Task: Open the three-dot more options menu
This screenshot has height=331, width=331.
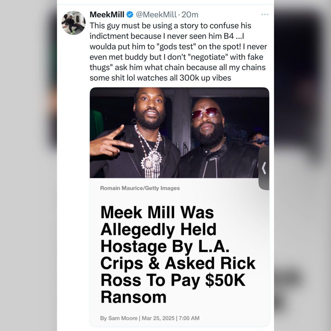Action: point(264,15)
